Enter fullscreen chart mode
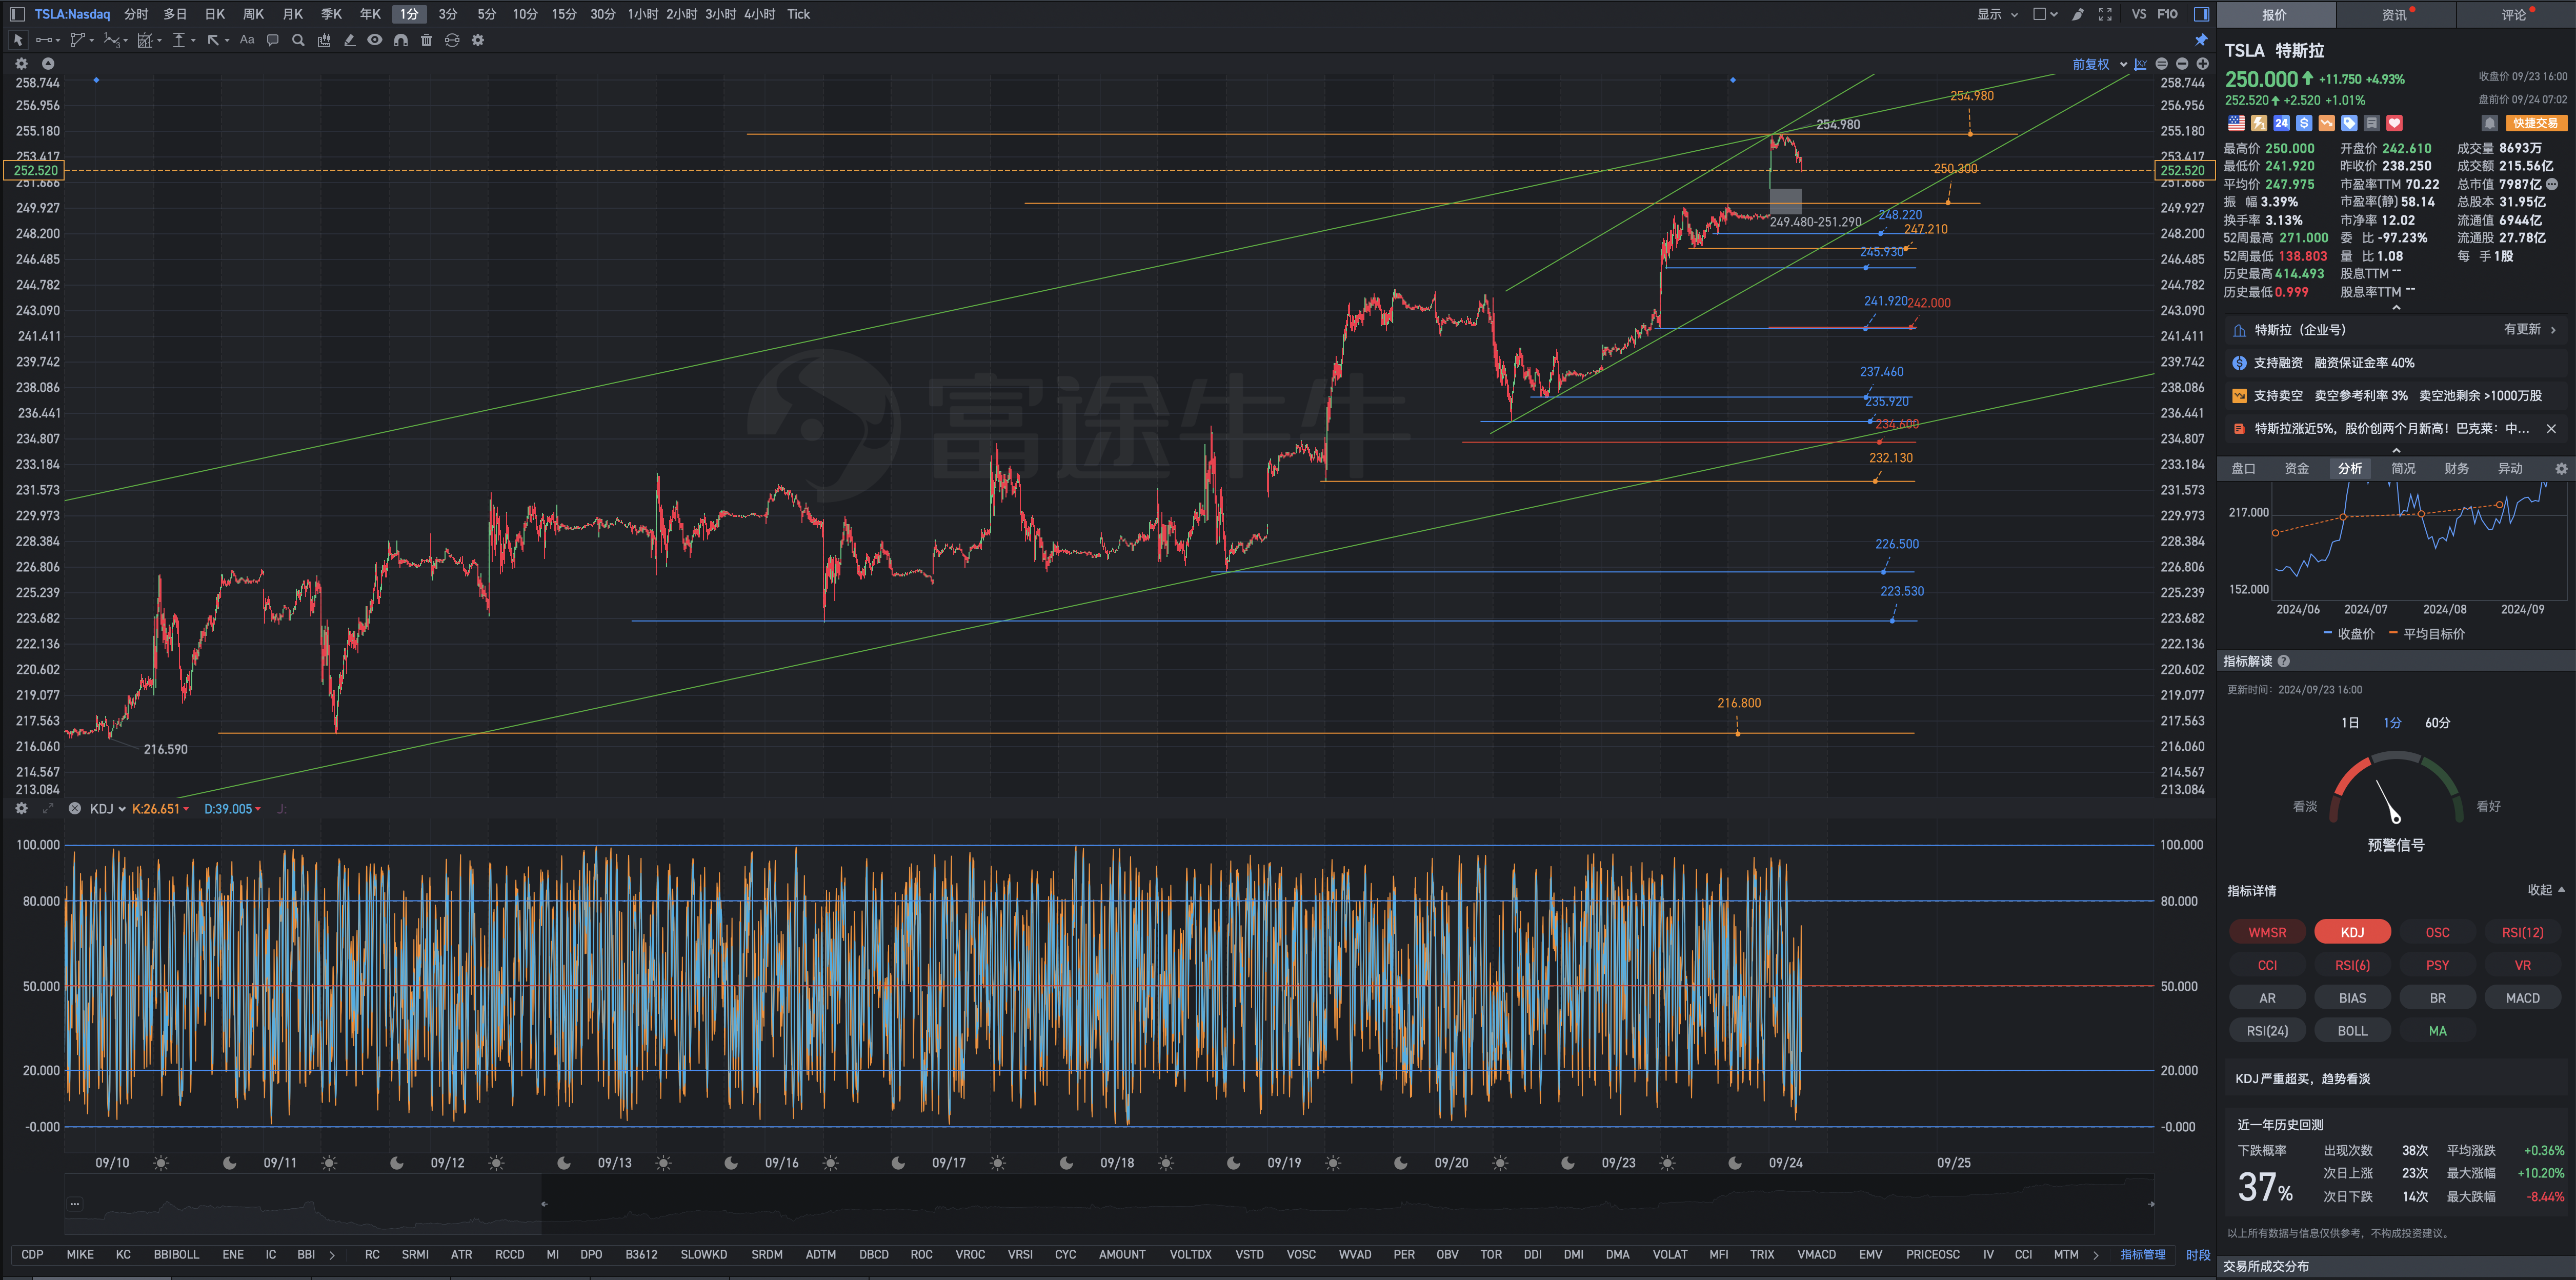This screenshot has height=1280, width=2576. [x=2105, y=14]
